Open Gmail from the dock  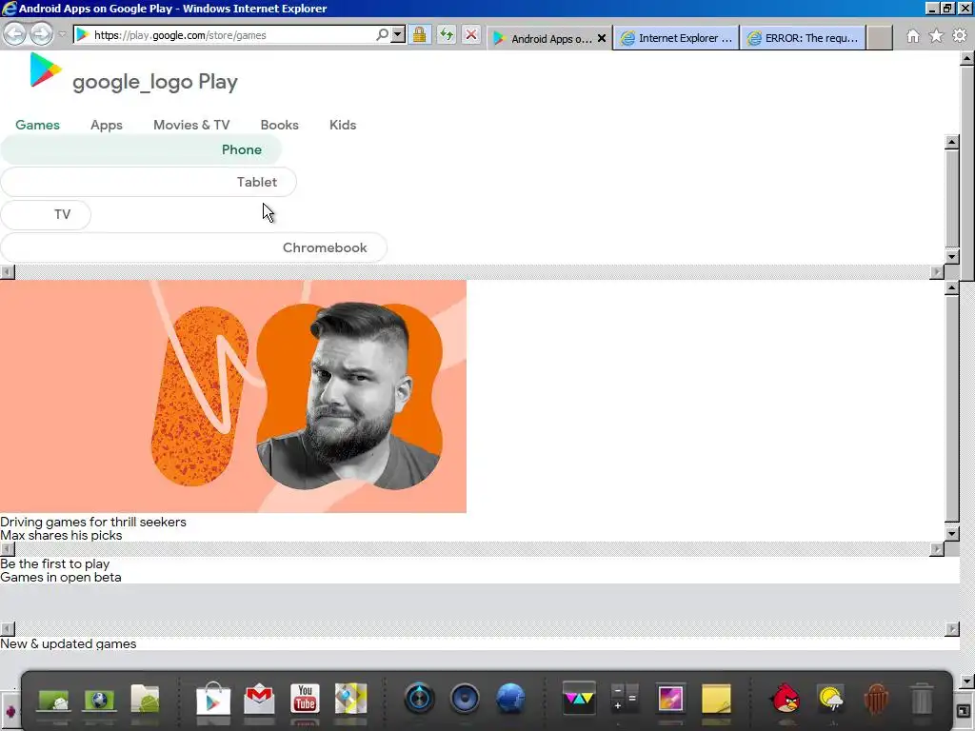click(x=259, y=700)
